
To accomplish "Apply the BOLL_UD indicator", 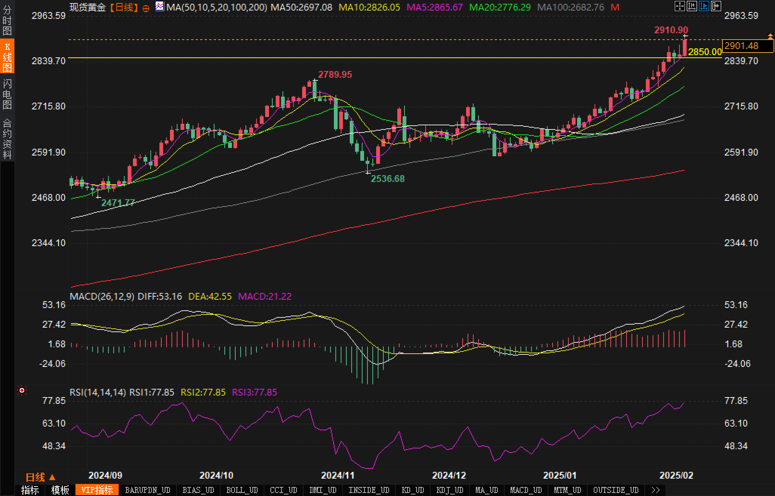I will pos(242,490).
